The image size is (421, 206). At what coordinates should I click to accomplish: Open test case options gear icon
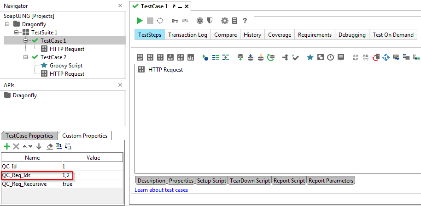[225, 21]
